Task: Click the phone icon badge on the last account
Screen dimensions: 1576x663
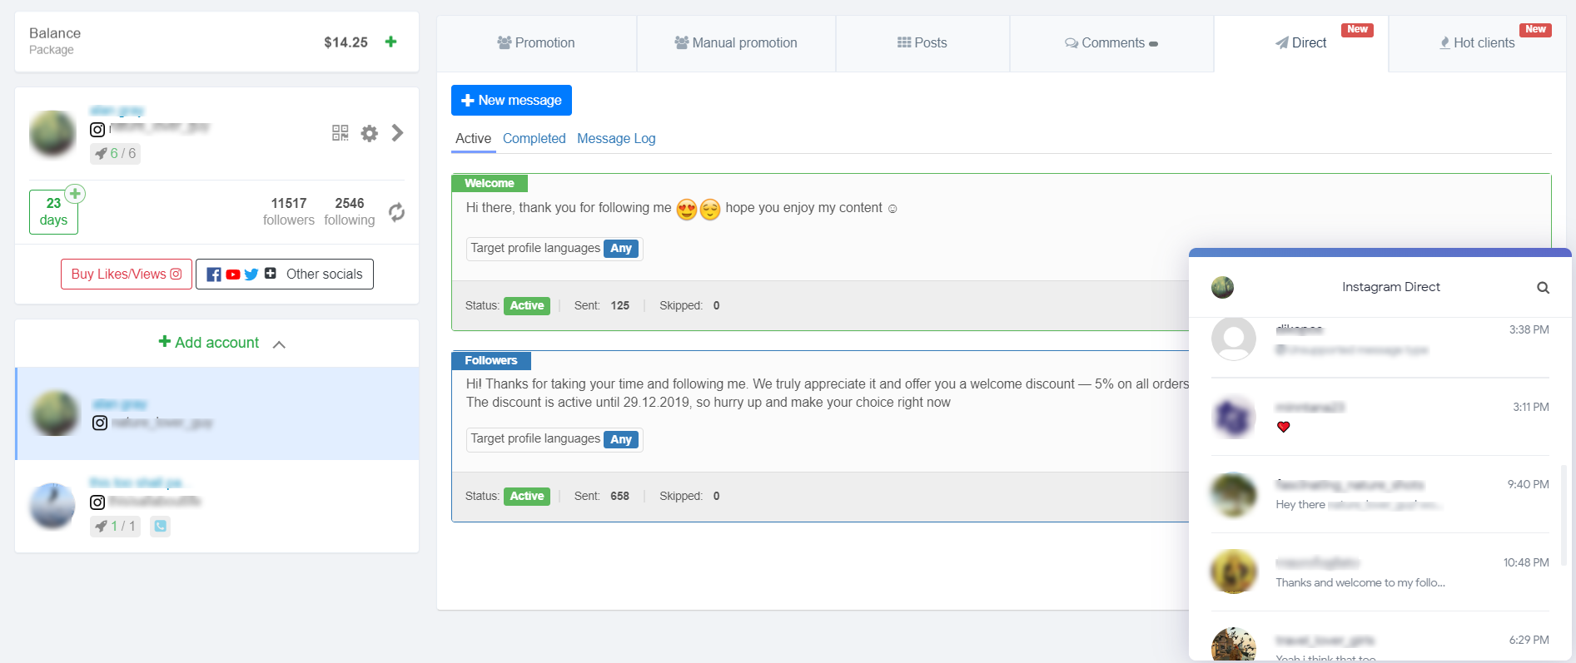Action: pos(161,526)
